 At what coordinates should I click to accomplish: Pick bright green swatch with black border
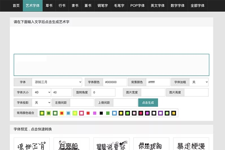(128, 113)
